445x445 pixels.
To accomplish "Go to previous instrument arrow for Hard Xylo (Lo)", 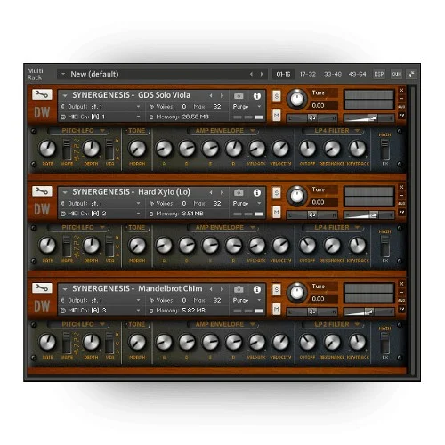I will pos(211,192).
